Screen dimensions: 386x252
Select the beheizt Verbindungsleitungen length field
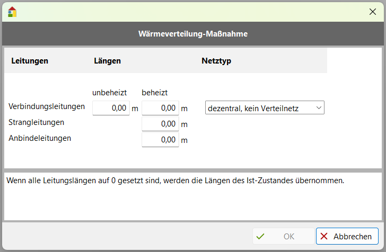point(160,108)
